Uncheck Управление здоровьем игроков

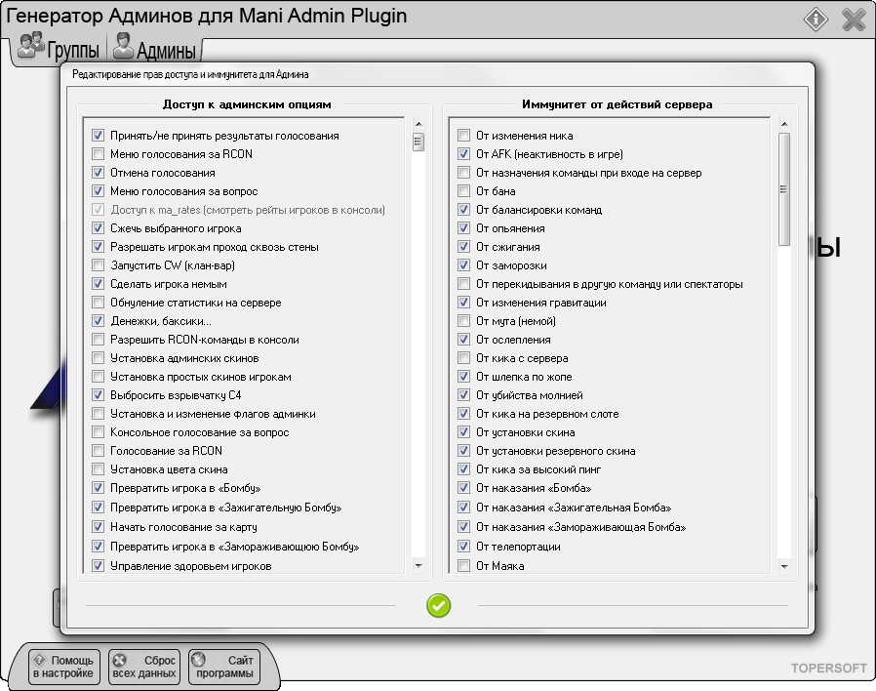coord(98,566)
